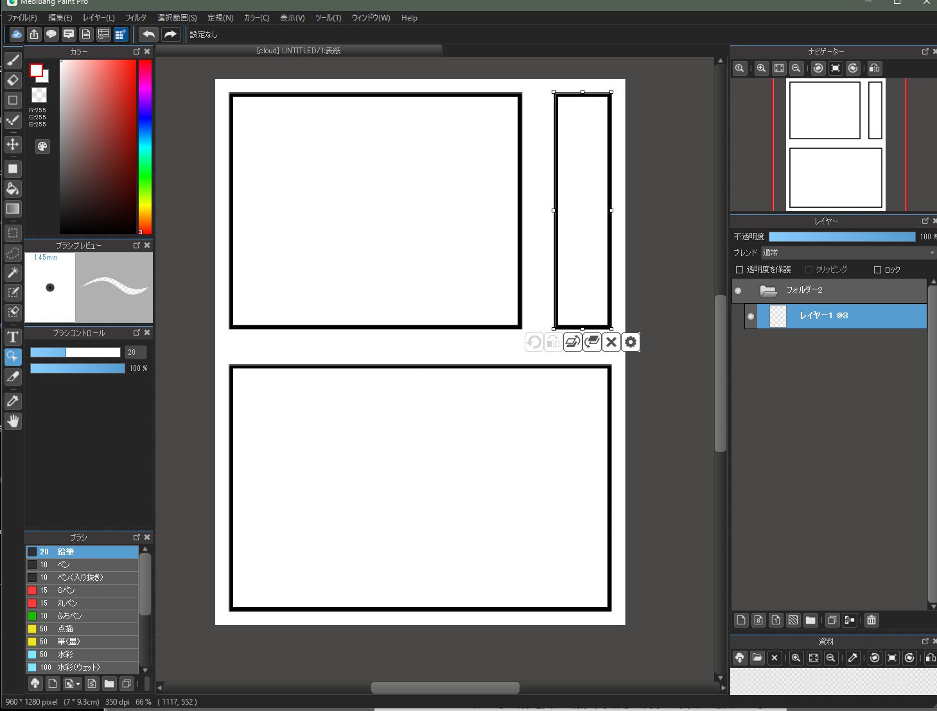Open the フィルタ menu
Image resolution: width=937 pixels, height=711 pixels.
click(x=136, y=18)
